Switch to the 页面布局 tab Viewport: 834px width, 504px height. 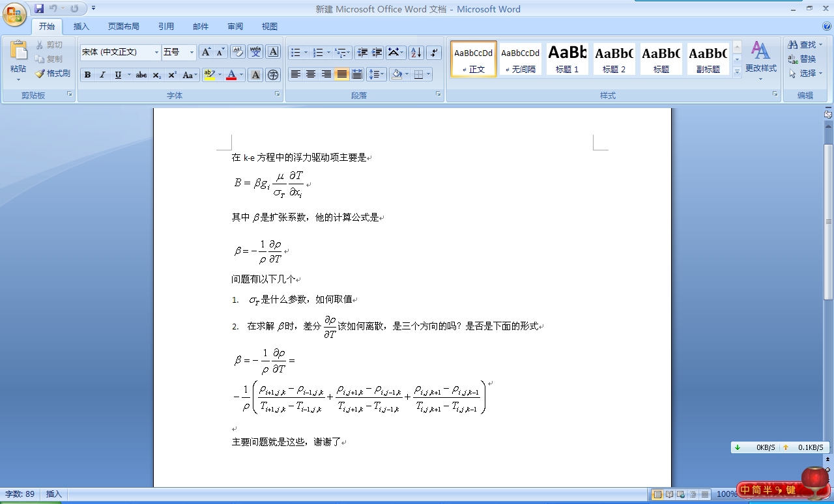[123, 27]
